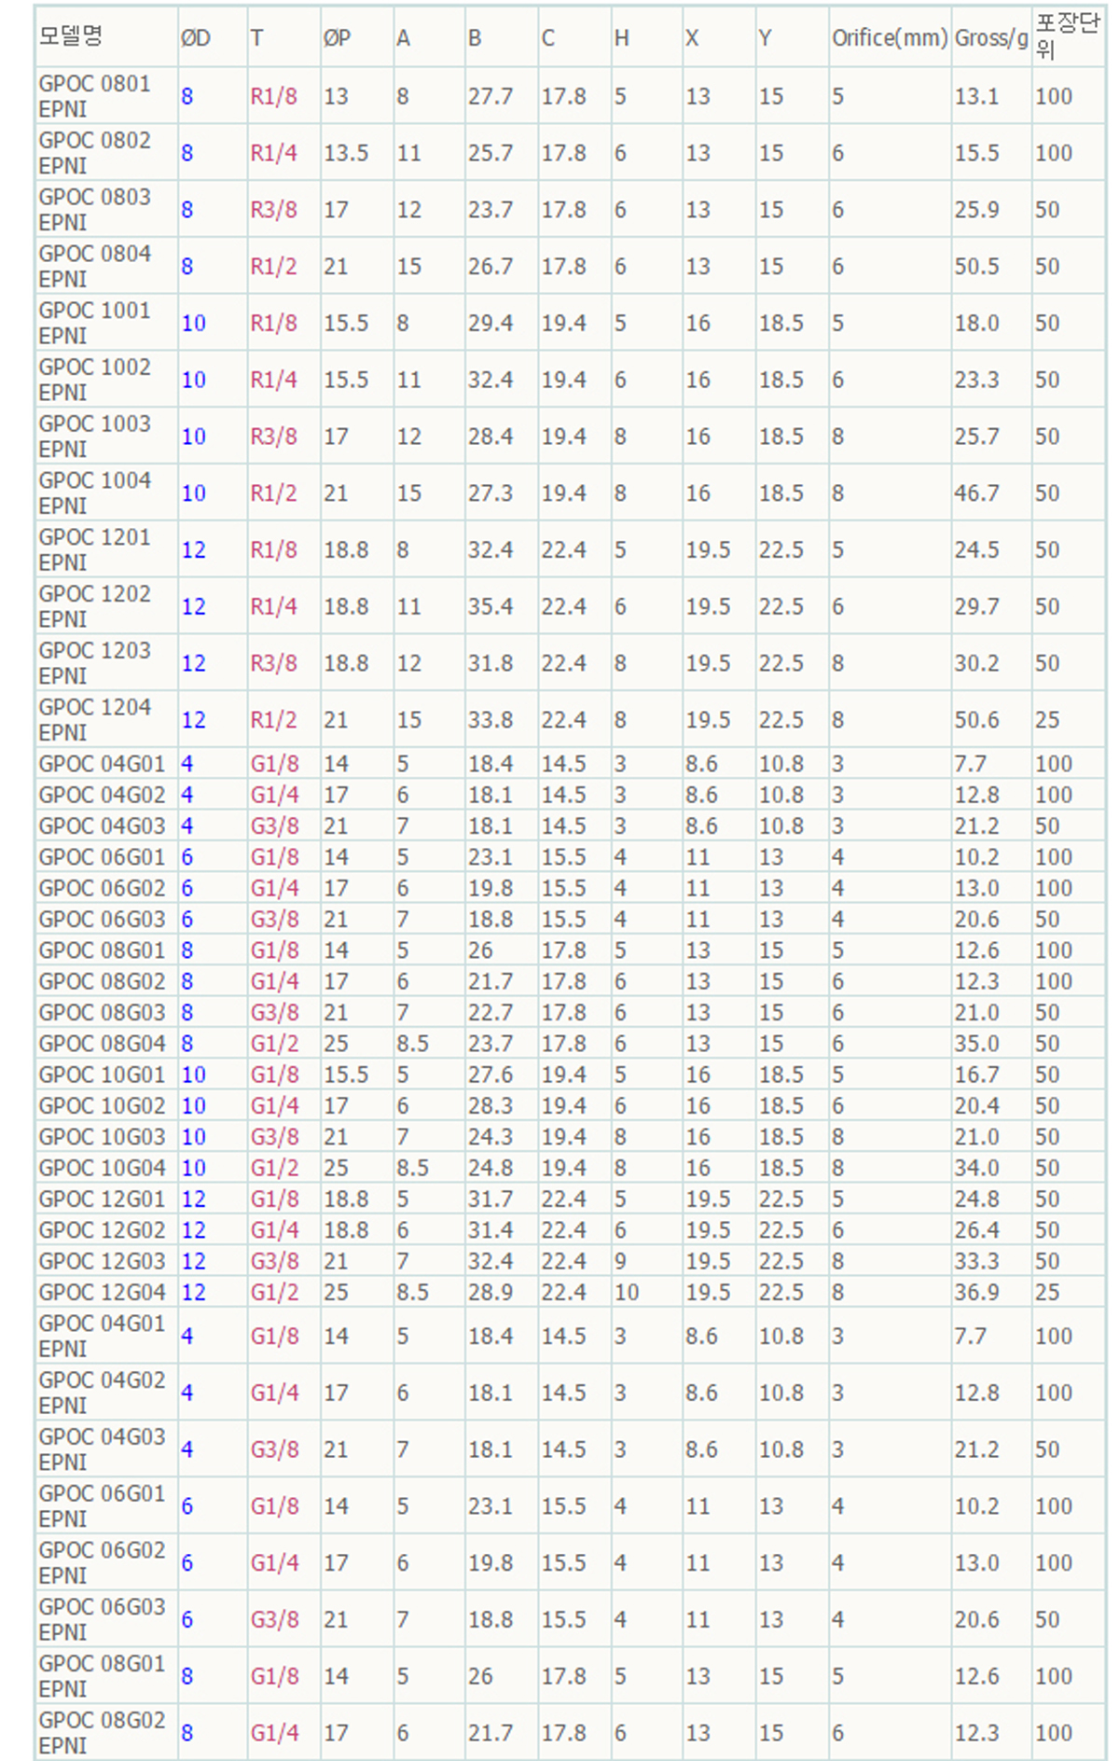The height and width of the screenshot is (1761, 1119).
Task: Click the Gross weight value 46.7
Action: click(976, 493)
